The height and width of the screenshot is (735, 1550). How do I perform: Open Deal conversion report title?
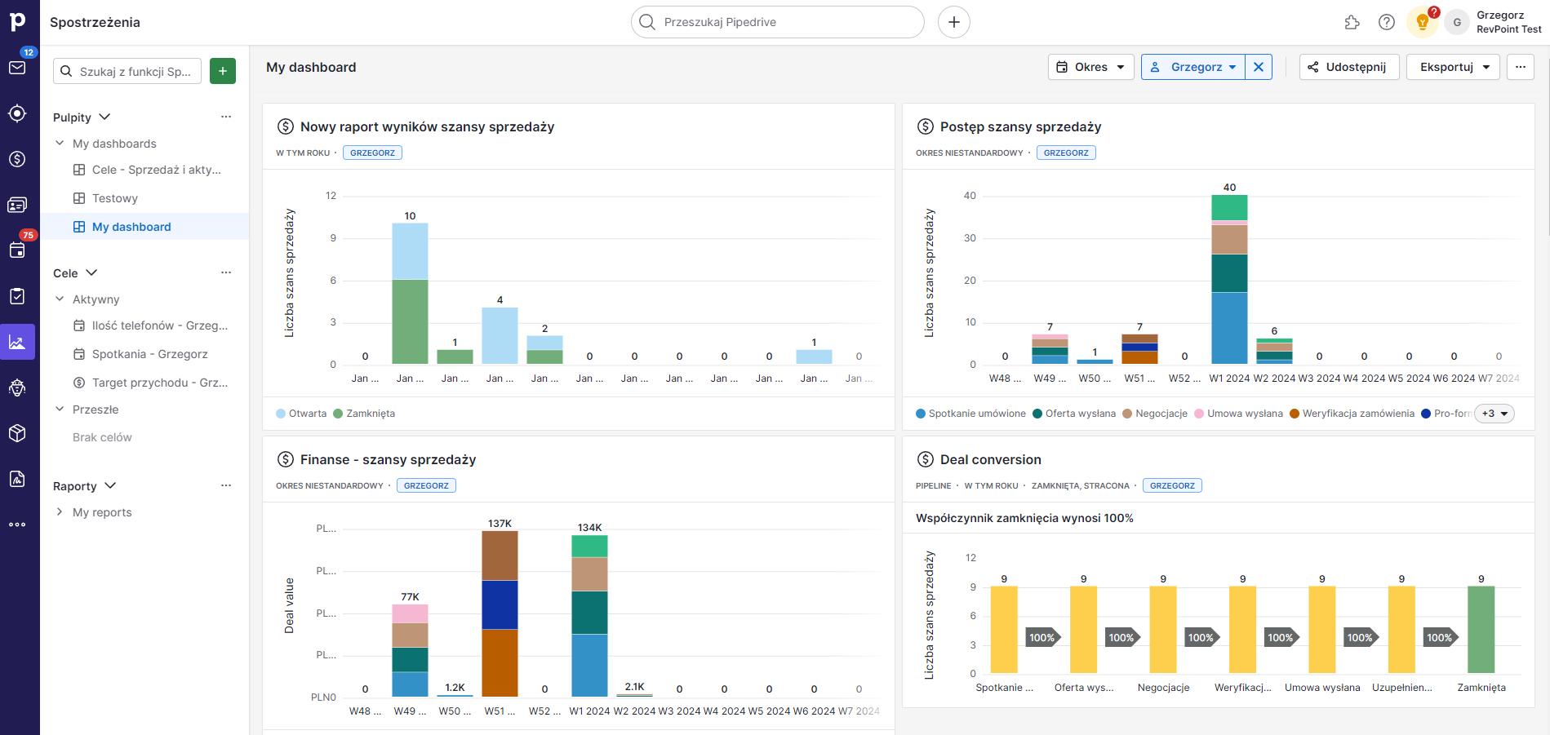point(990,459)
